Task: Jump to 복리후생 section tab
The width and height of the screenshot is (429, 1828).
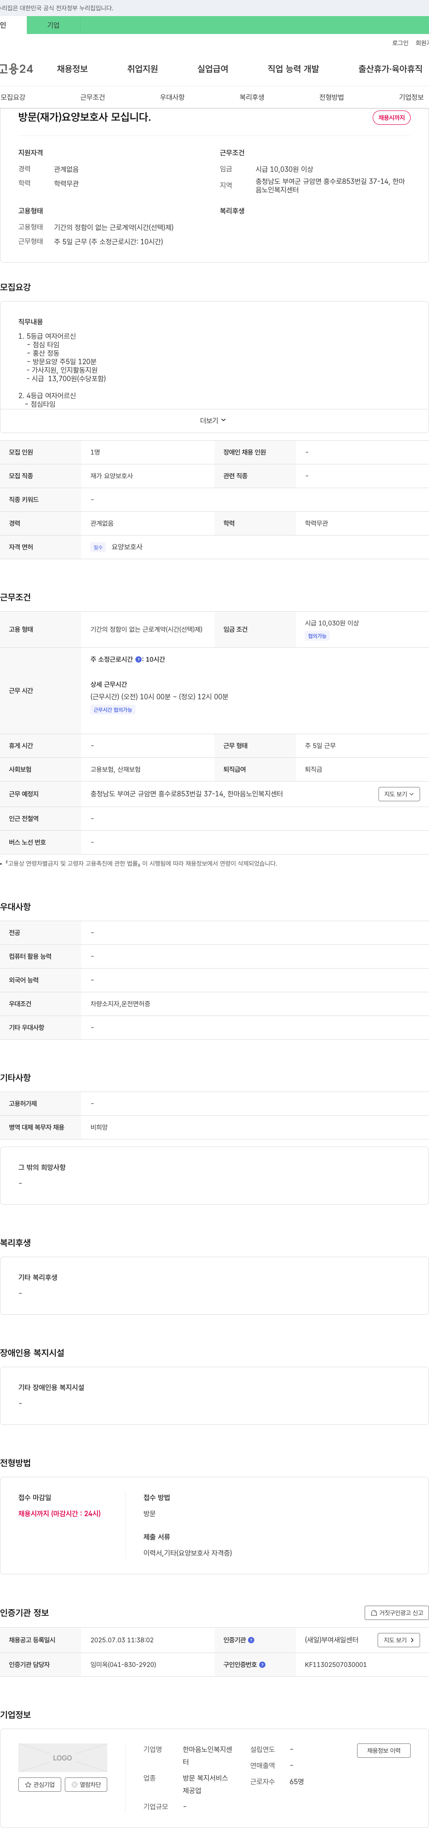Action: tap(252, 97)
